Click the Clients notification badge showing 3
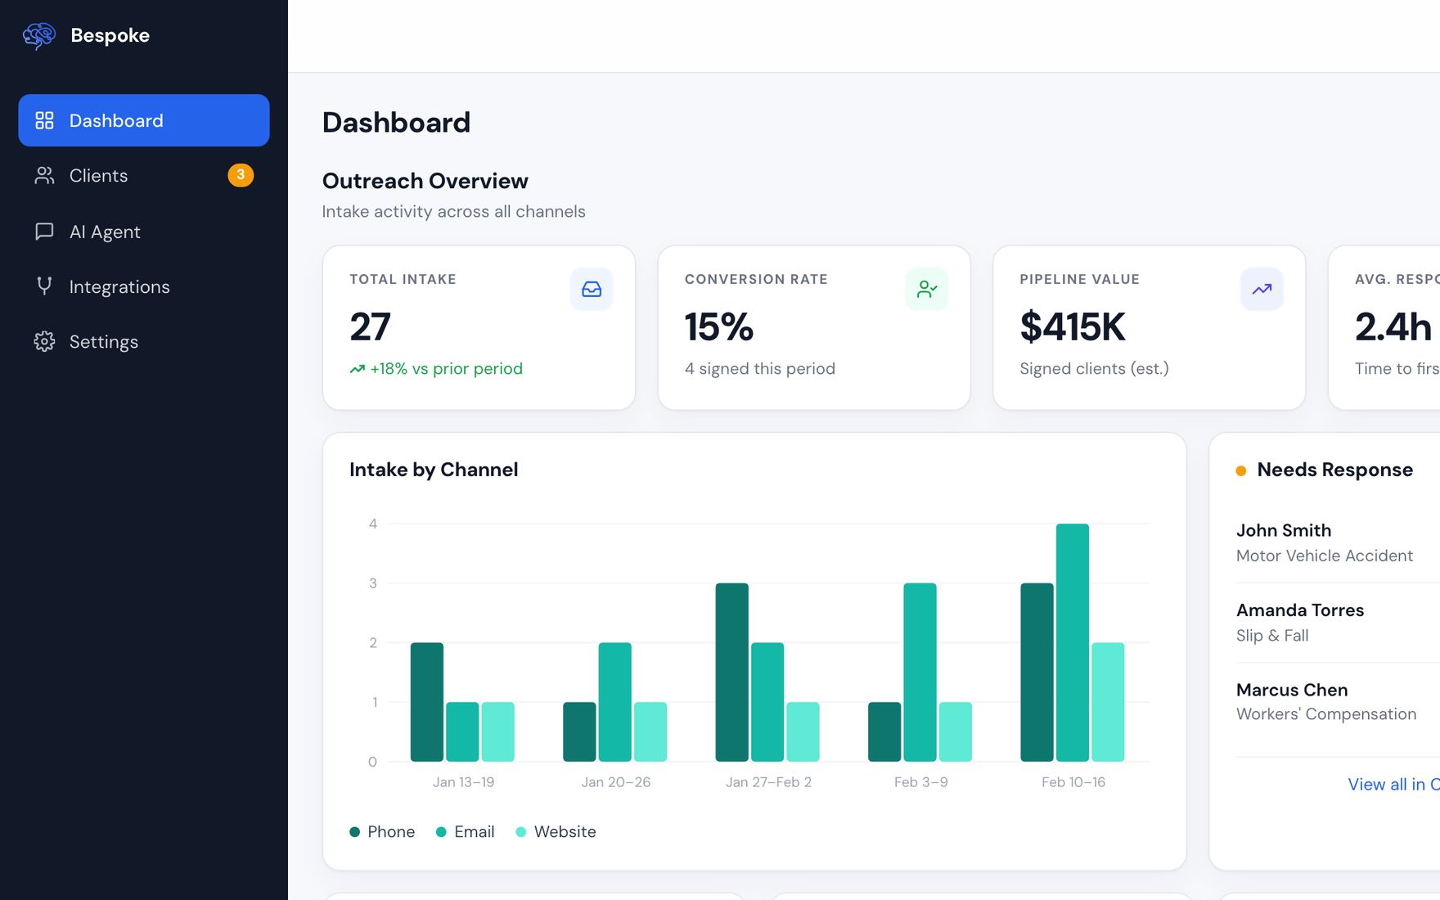 pyautogui.click(x=241, y=175)
